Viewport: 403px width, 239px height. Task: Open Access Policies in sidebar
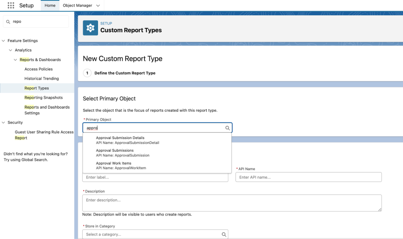point(39,69)
